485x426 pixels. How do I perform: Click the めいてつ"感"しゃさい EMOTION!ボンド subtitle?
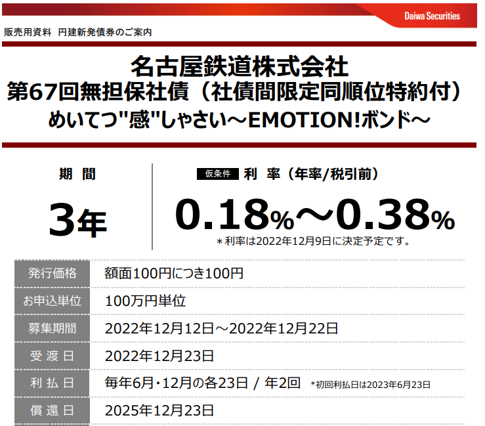[239, 119]
